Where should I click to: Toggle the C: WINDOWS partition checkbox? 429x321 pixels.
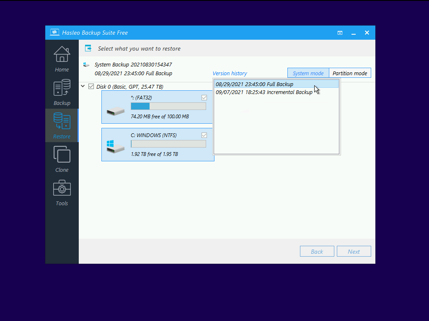coord(204,135)
